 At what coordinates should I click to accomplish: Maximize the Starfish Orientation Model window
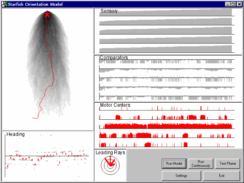pos(233,4)
